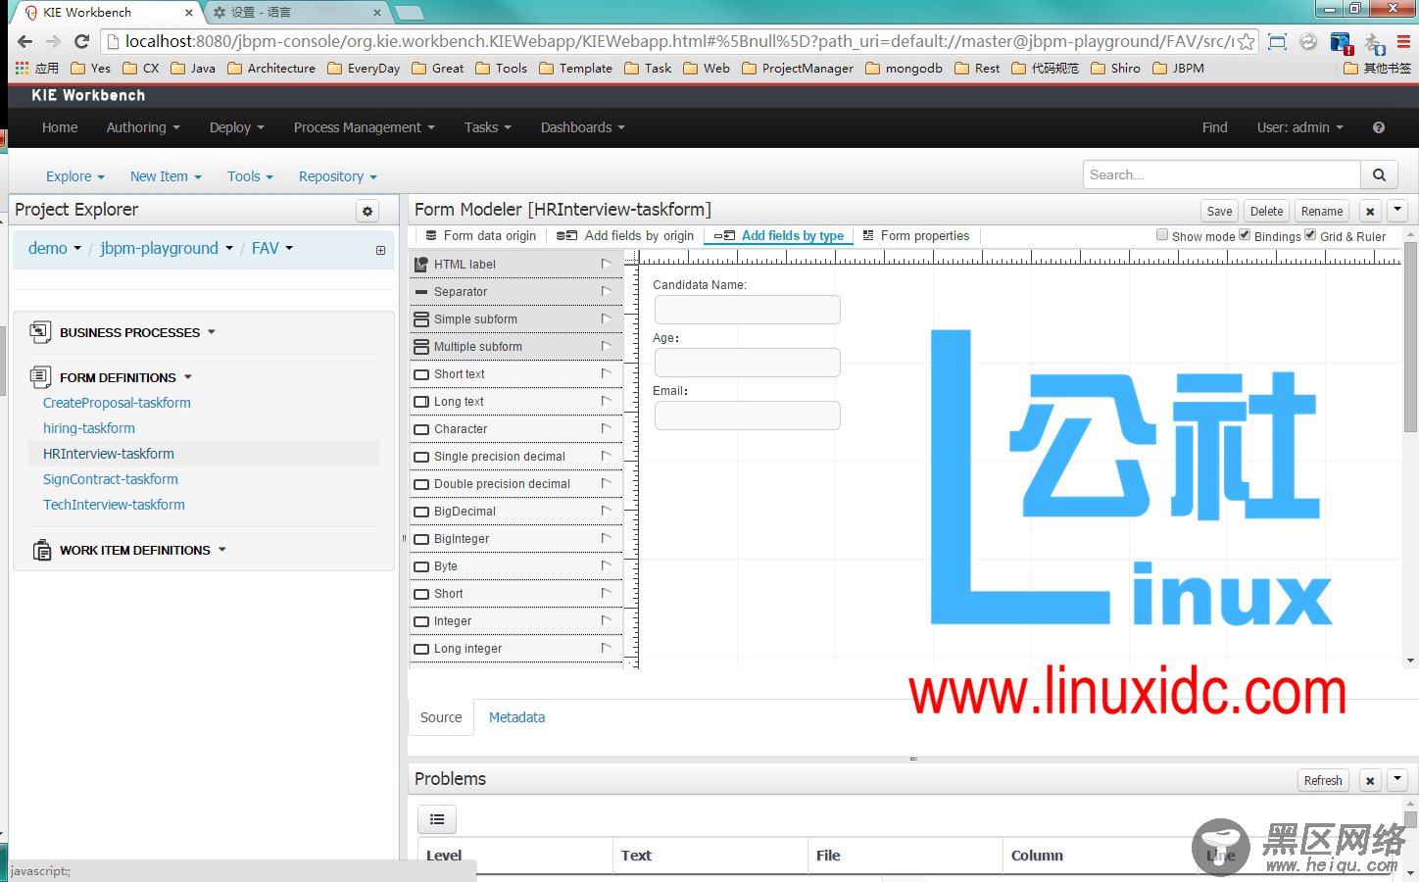Viewport: 1419px width, 882px height.
Task: Go back with the browser back arrow
Action: tap(25, 41)
